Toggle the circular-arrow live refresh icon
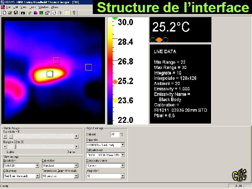Viewport: 252px width, 189px height. [54, 13]
